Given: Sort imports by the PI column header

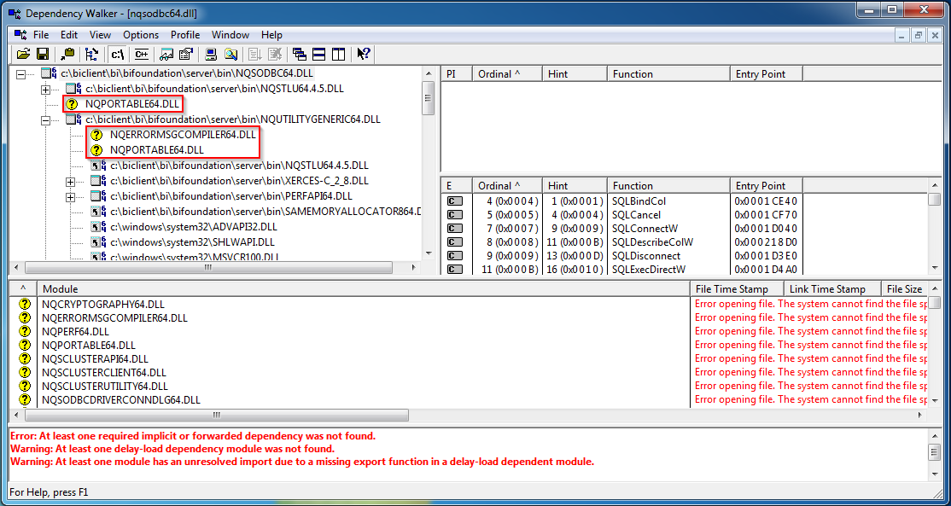Looking at the screenshot, I should pyautogui.click(x=456, y=74).
